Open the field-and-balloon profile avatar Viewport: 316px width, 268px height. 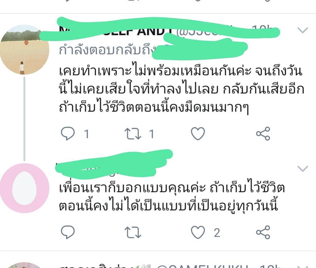[25, 50]
